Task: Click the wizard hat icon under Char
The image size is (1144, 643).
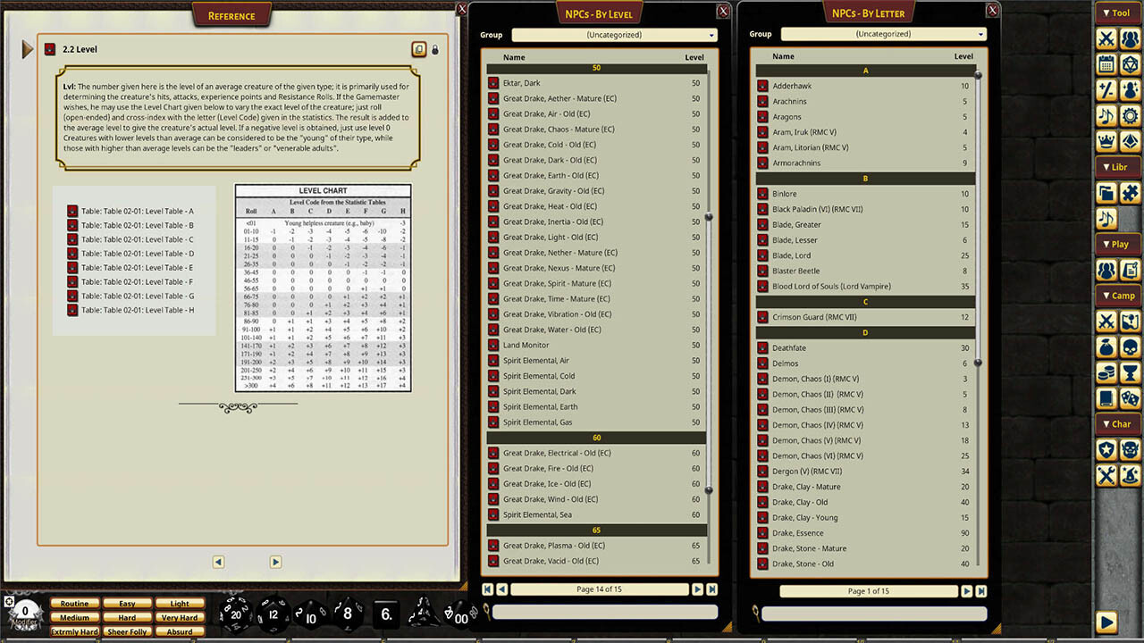Action: [x=1129, y=473]
